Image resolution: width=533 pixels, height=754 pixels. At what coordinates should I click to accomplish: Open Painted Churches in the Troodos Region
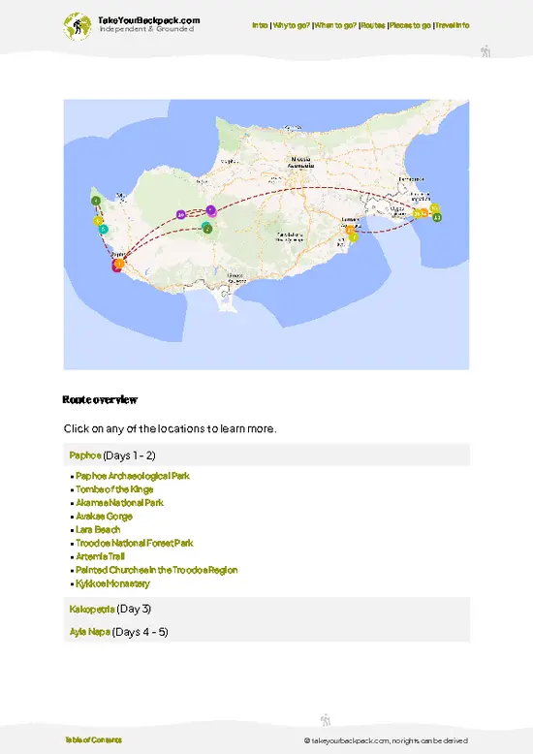pos(157,570)
